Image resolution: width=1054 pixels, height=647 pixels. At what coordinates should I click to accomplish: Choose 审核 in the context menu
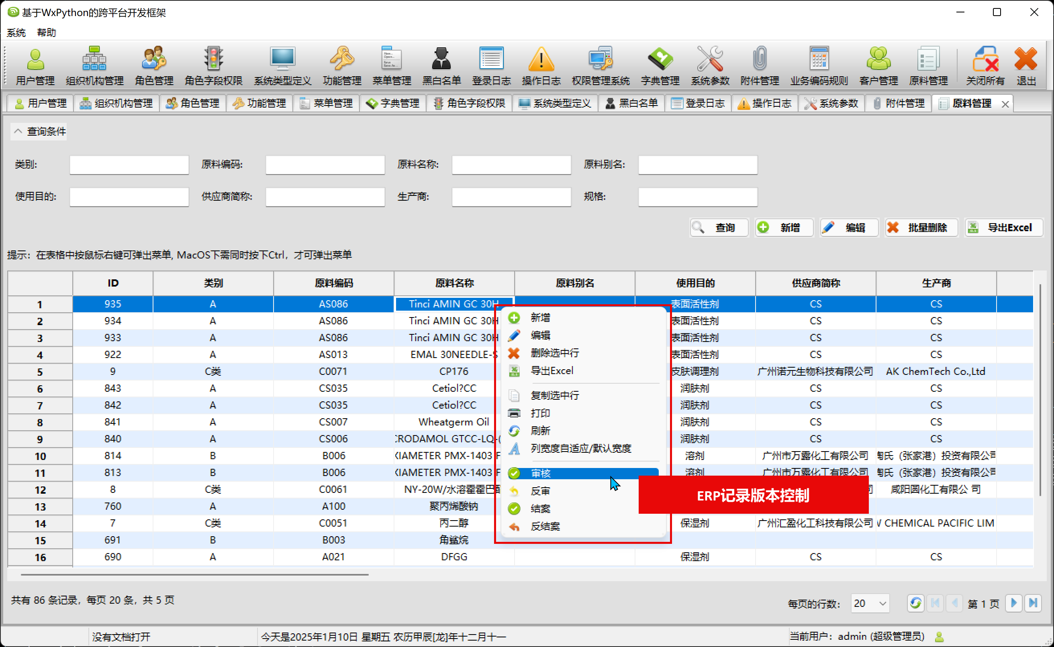coord(541,473)
